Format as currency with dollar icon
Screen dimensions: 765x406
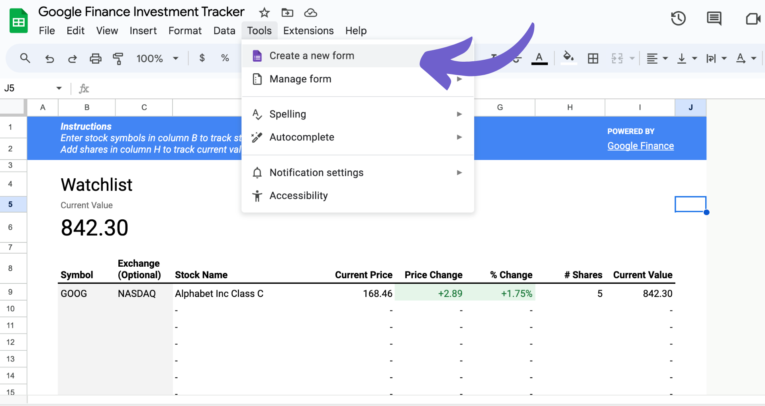(x=202, y=58)
